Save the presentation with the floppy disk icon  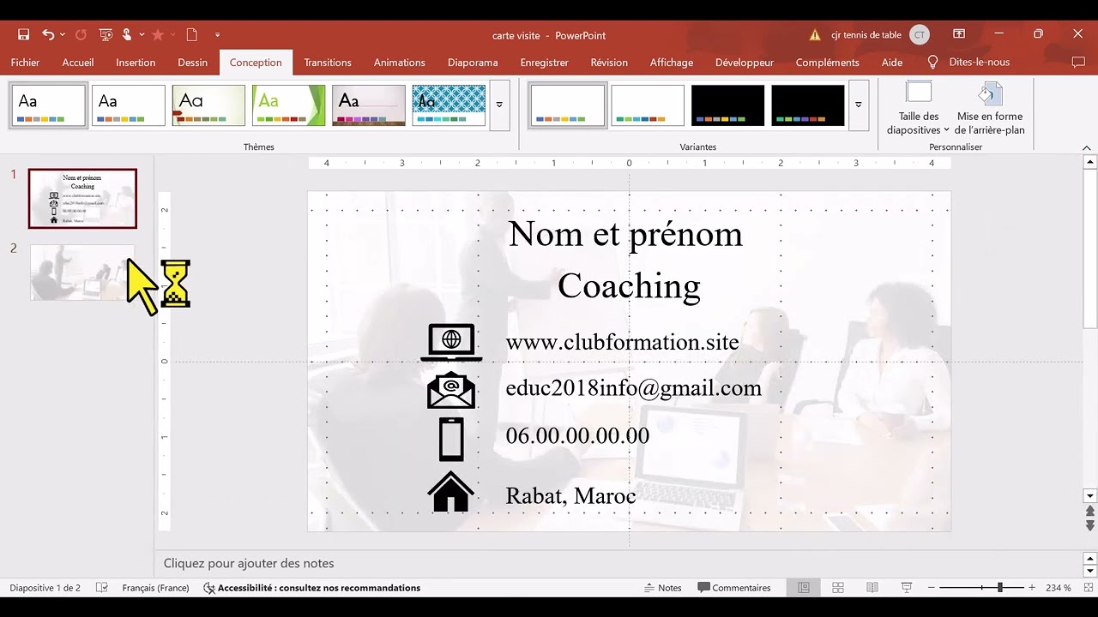pos(23,34)
